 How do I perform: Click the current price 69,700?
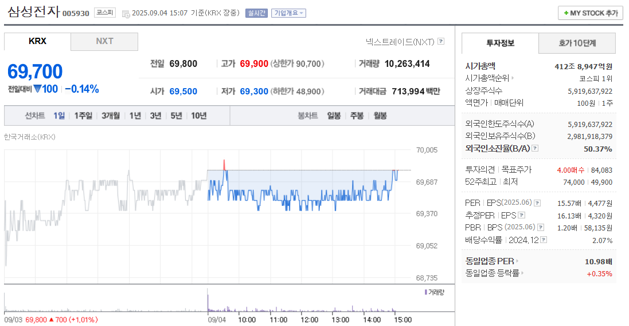pyautogui.click(x=35, y=71)
